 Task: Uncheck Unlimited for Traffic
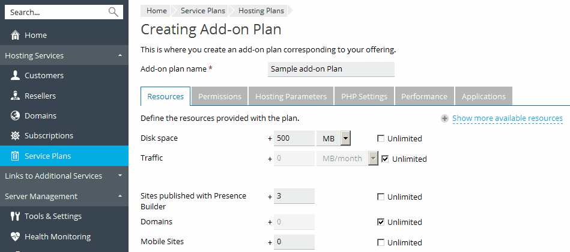[385, 159]
